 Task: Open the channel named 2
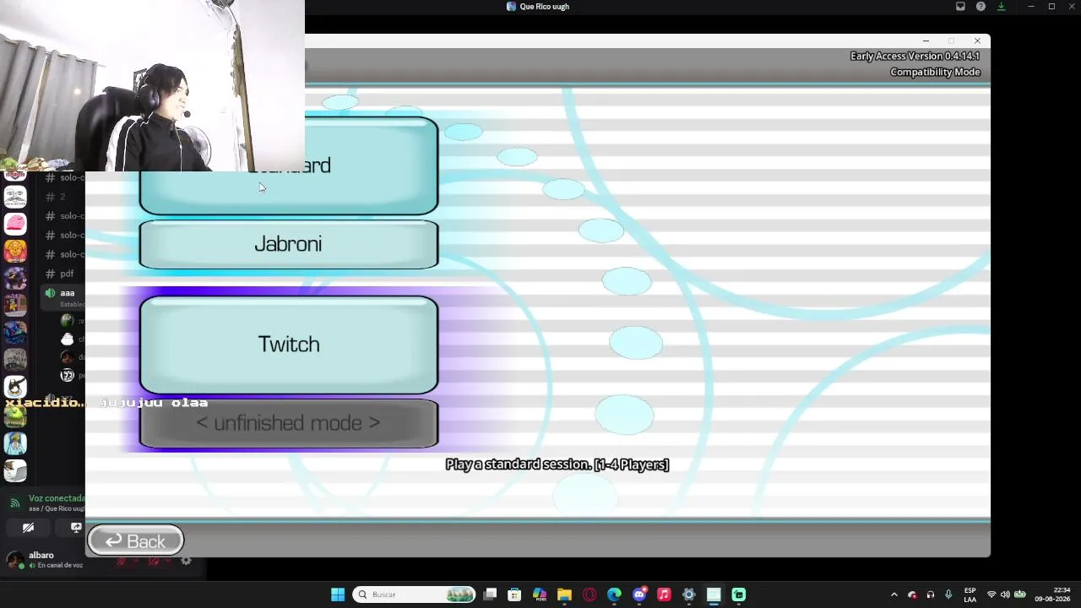[64, 197]
